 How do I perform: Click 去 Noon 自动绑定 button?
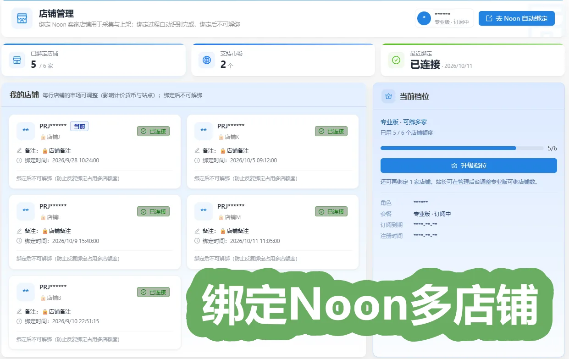(516, 18)
